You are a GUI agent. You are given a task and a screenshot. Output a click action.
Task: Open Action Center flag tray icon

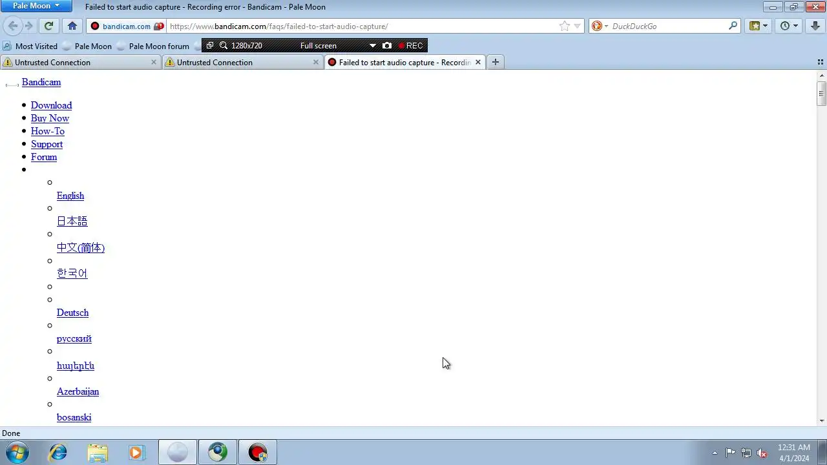730,453
